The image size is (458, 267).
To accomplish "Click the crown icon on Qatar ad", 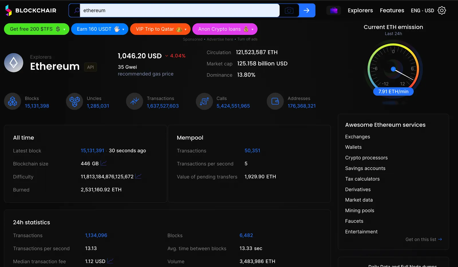I will pyautogui.click(x=179, y=29).
